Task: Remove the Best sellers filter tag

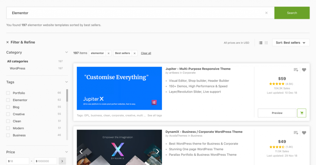Action: (x=134, y=53)
